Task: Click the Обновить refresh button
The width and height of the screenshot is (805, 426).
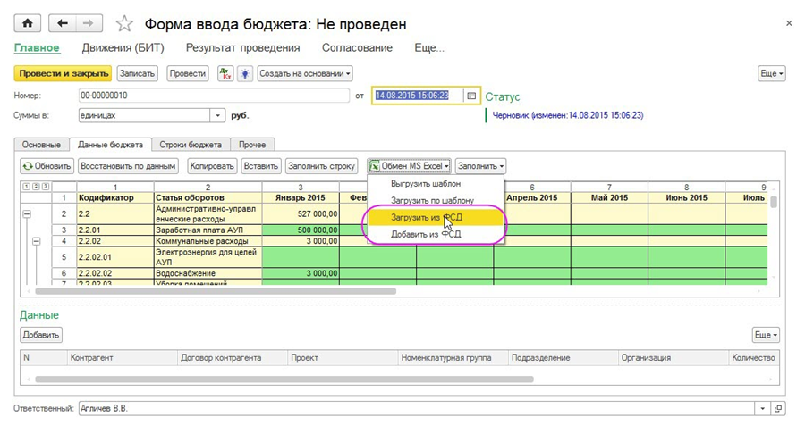Action: [47, 165]
